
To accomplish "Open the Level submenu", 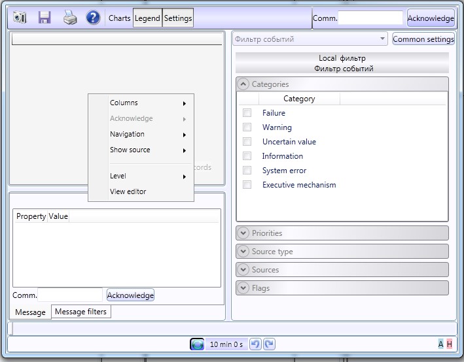I will tap(141, 176).
